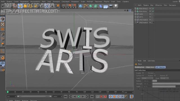Adjust the Radius slider bar
The width and height of the screenshot is (180, 101).
coord(155,81)
